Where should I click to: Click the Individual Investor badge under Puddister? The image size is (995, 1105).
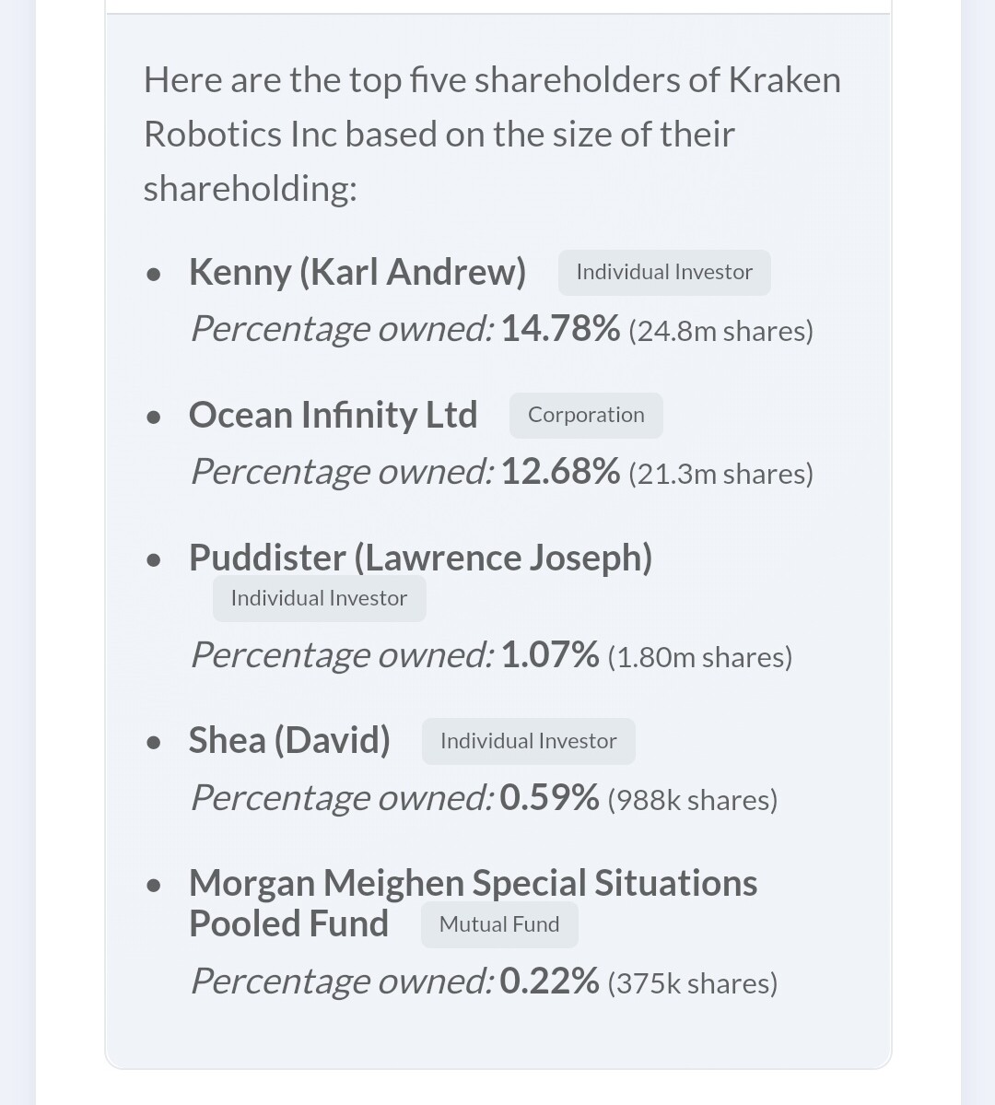coord(319,599)
